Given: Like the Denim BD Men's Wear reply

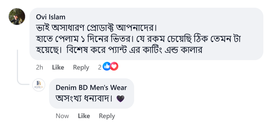Looking at the screenshot, I should point(84,116).
